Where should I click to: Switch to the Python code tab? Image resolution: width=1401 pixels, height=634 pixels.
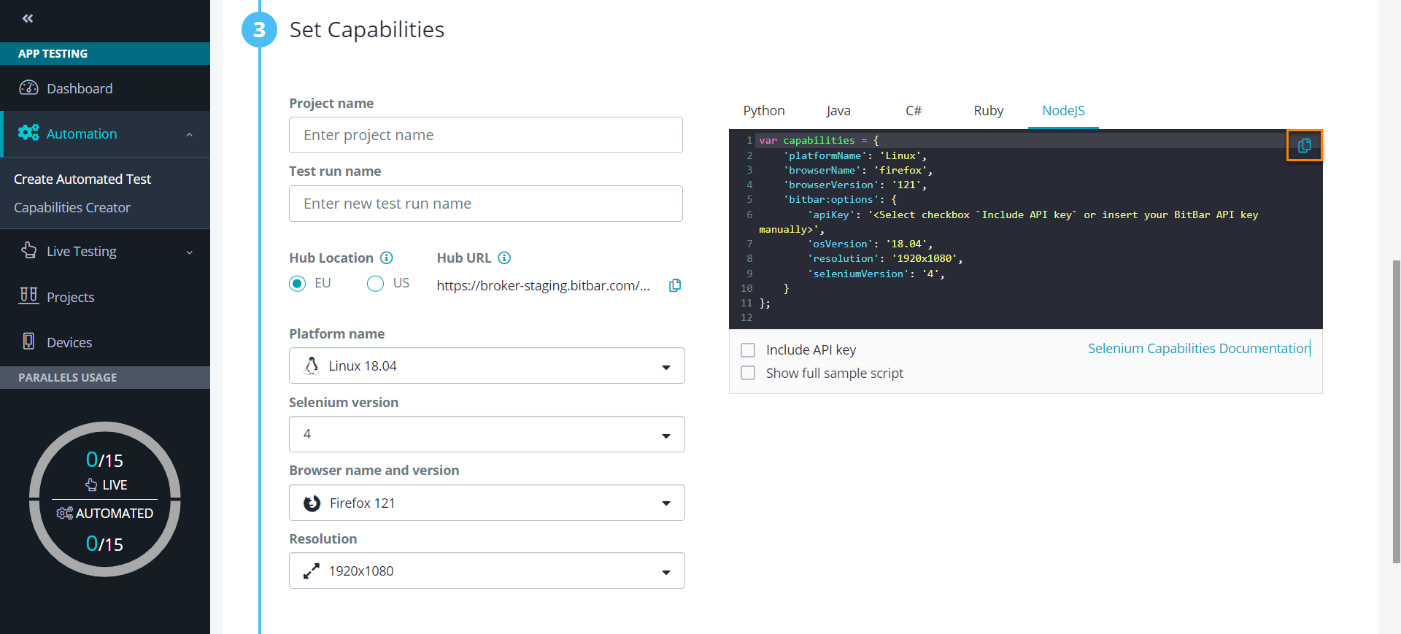tap(763, 111)
